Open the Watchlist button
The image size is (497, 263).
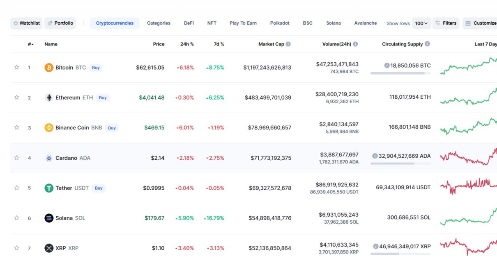click(26, 23)
